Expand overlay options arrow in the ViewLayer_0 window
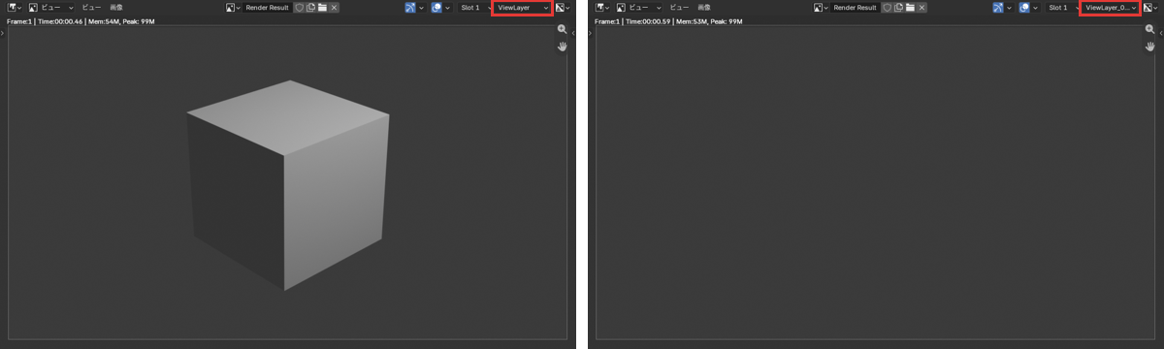Screen dimensions: 1164x349 coord(1036,8)
